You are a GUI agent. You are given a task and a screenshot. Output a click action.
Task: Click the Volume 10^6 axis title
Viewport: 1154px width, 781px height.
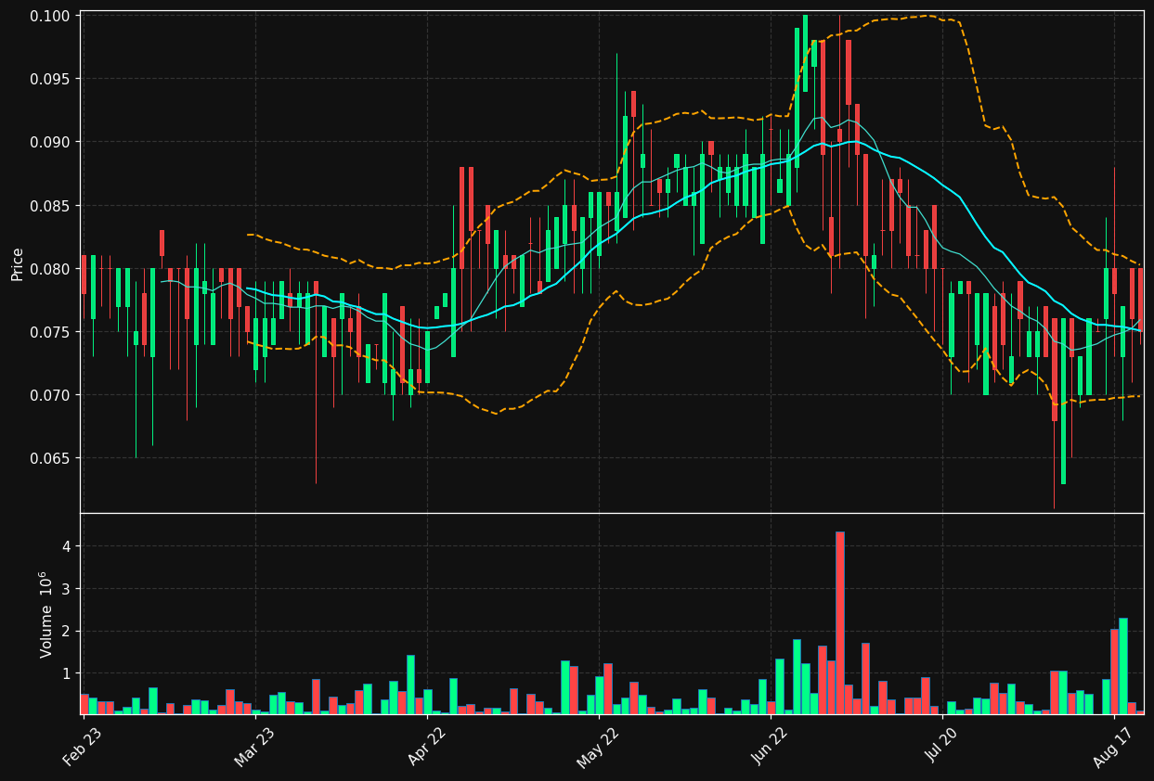click(46, 614)
